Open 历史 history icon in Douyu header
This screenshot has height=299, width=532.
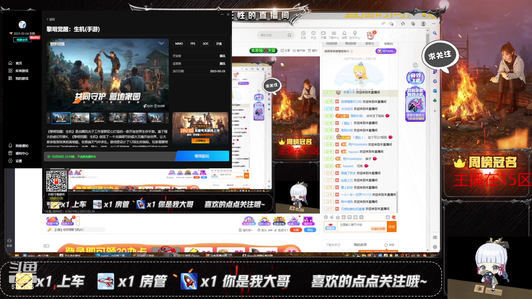303,35
